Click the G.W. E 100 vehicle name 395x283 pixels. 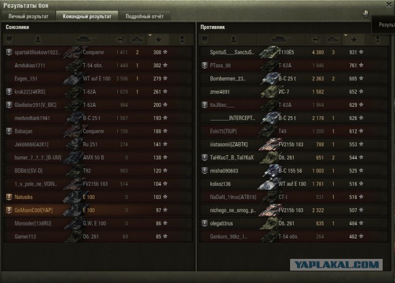[x=94, y=224]
